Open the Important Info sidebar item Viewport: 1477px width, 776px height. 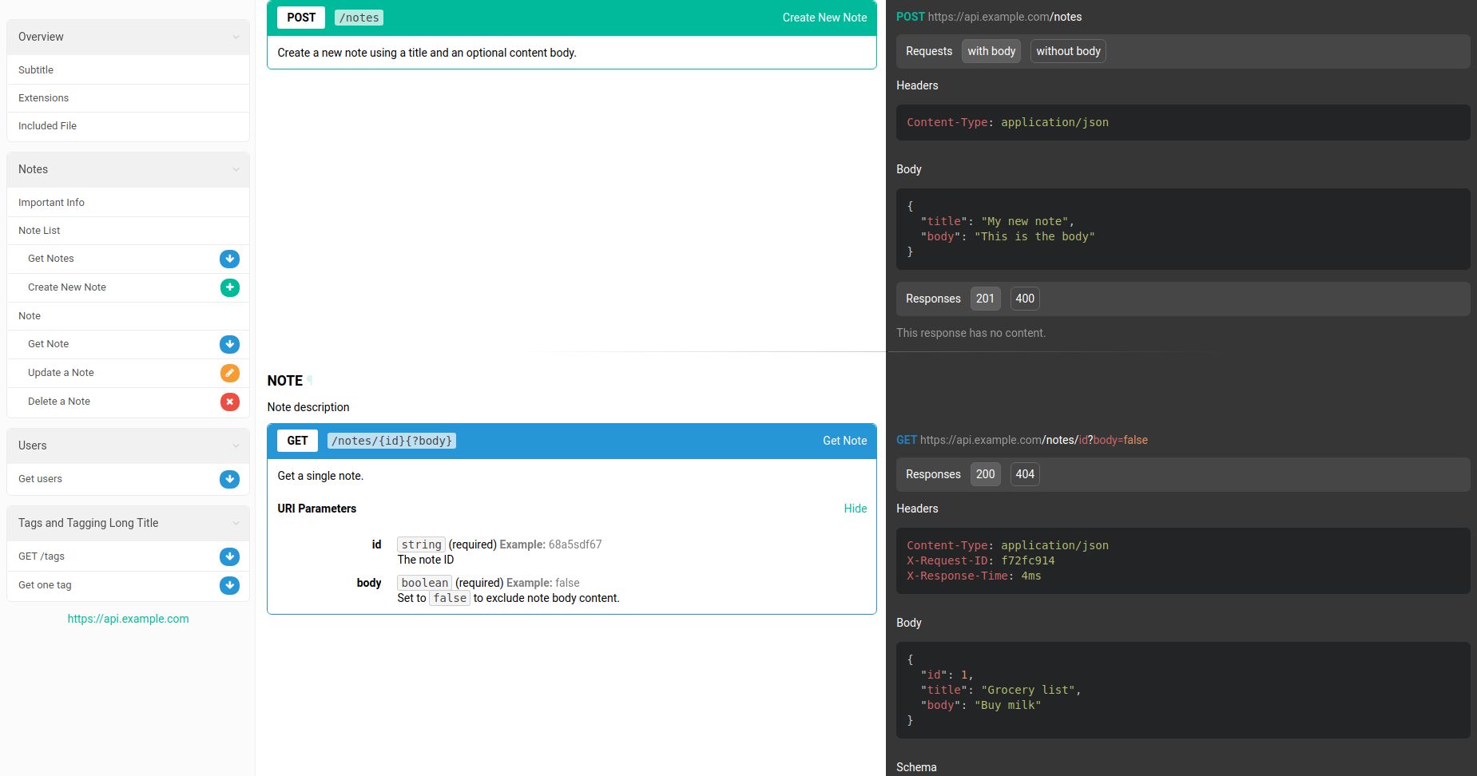pyautogui.click(x=51, y=203)
